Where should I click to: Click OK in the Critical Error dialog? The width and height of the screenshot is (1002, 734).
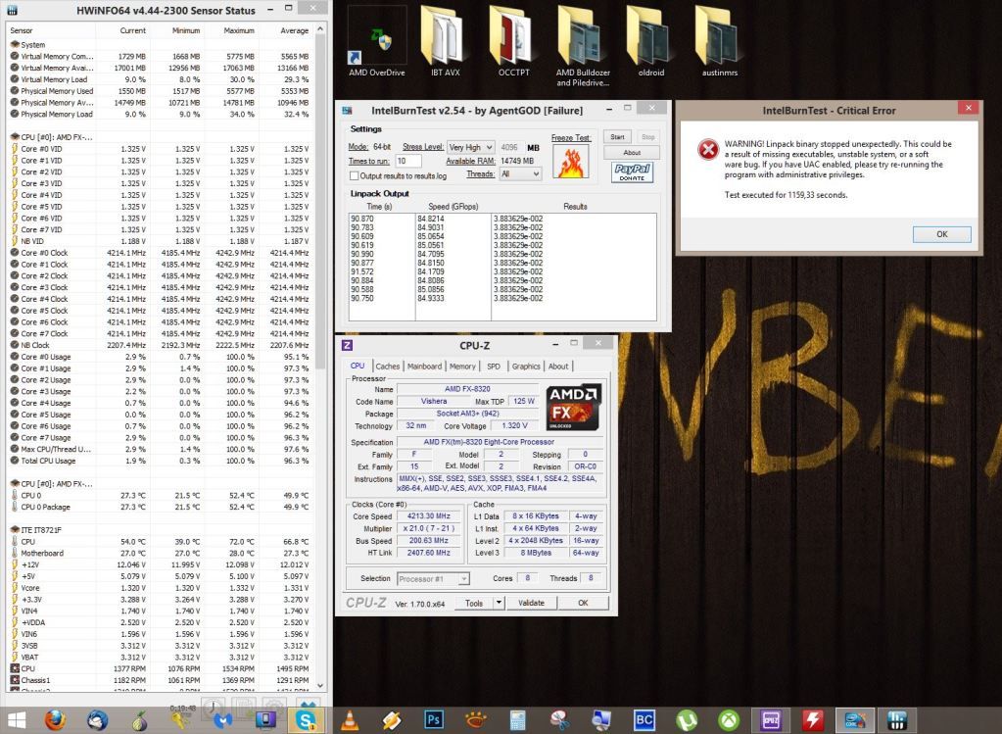tap(941, 234)
